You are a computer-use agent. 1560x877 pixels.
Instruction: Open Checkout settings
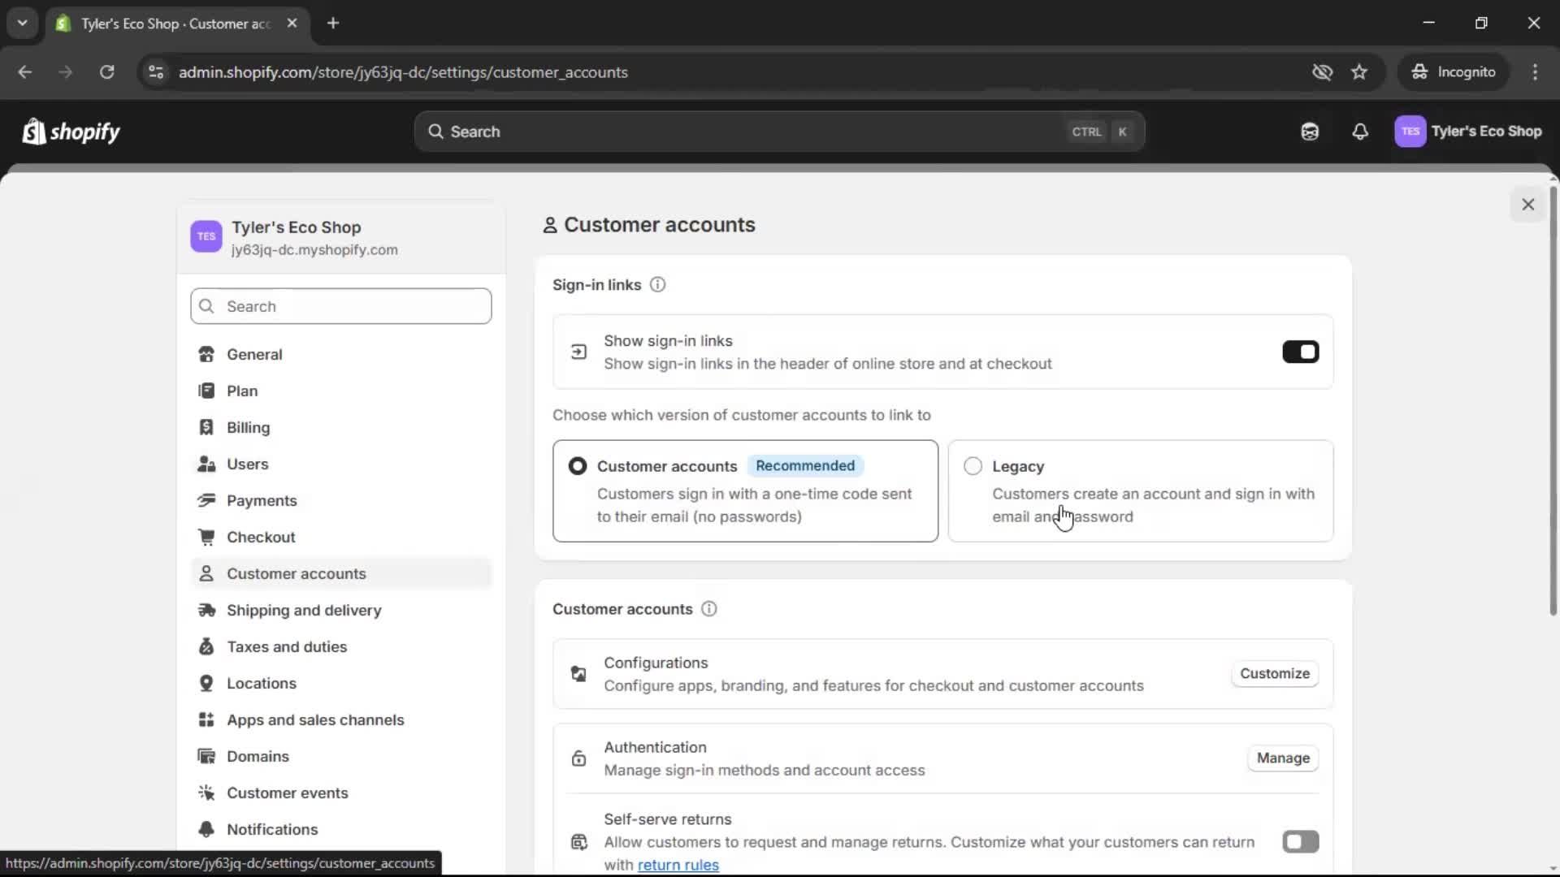[x=341, y=538]
